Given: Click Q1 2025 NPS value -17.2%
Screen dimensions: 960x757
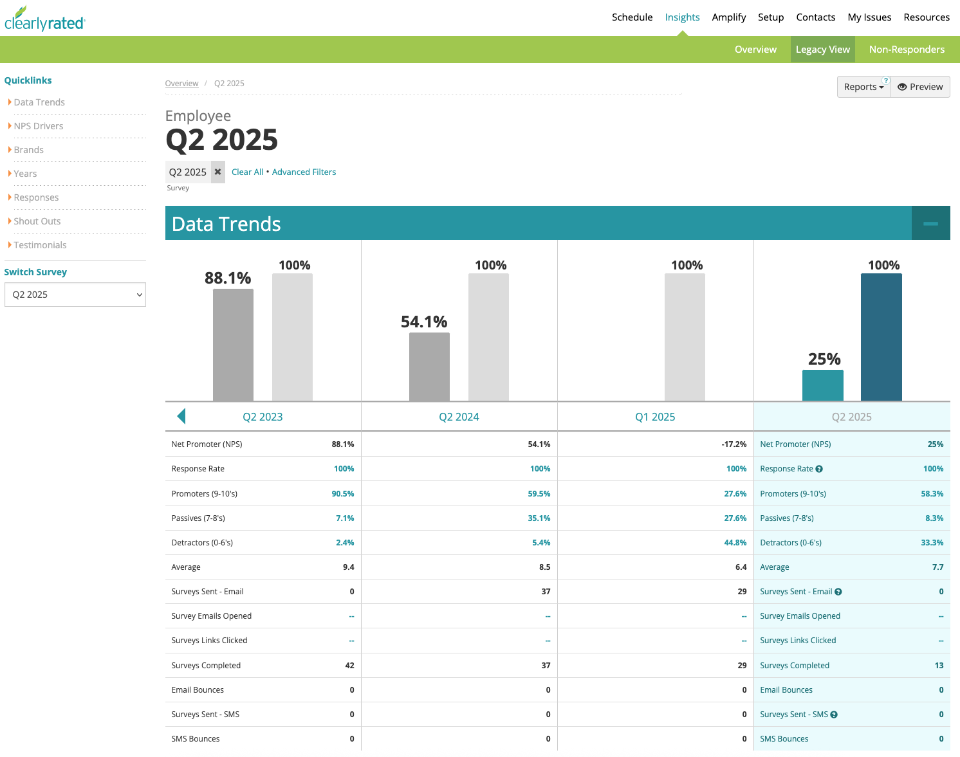Looking at the screenshot, I should tap(734, 444).
